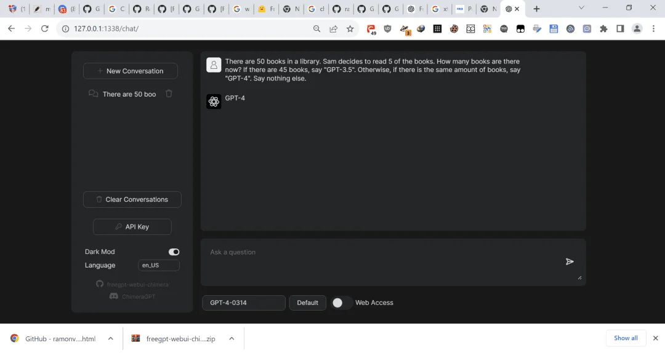Screen dimensions: 665x353
Task: Open the red extension with 49 badge
Action: (x=371, y=30)
